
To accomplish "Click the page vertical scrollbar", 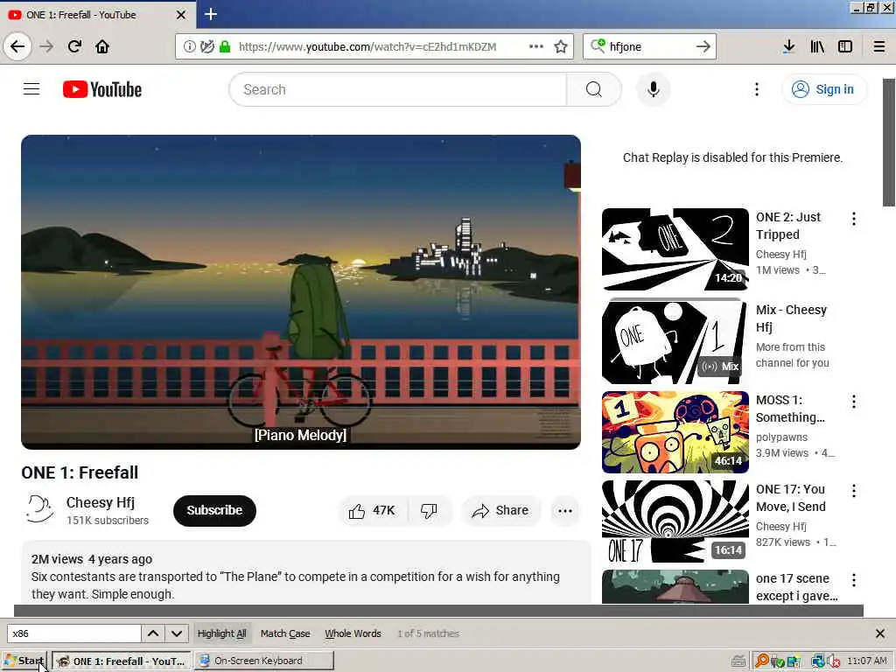I will click(x=889, y=142).
